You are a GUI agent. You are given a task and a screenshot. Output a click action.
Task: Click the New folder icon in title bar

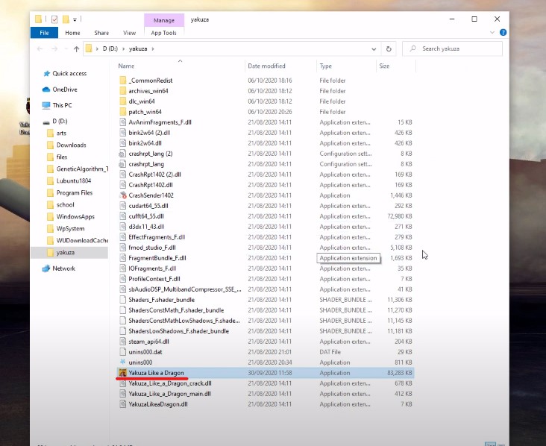[66, 19]
